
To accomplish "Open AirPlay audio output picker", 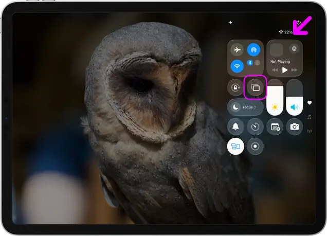I will tap(295, 49).
